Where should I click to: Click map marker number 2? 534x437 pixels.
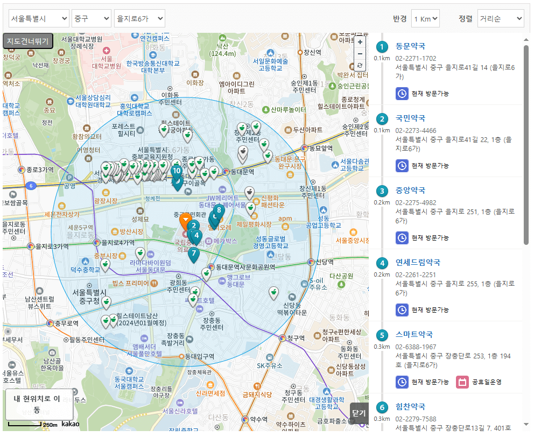(193, 225)
